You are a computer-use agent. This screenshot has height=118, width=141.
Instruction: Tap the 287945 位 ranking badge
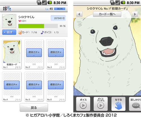coord(58,18)
